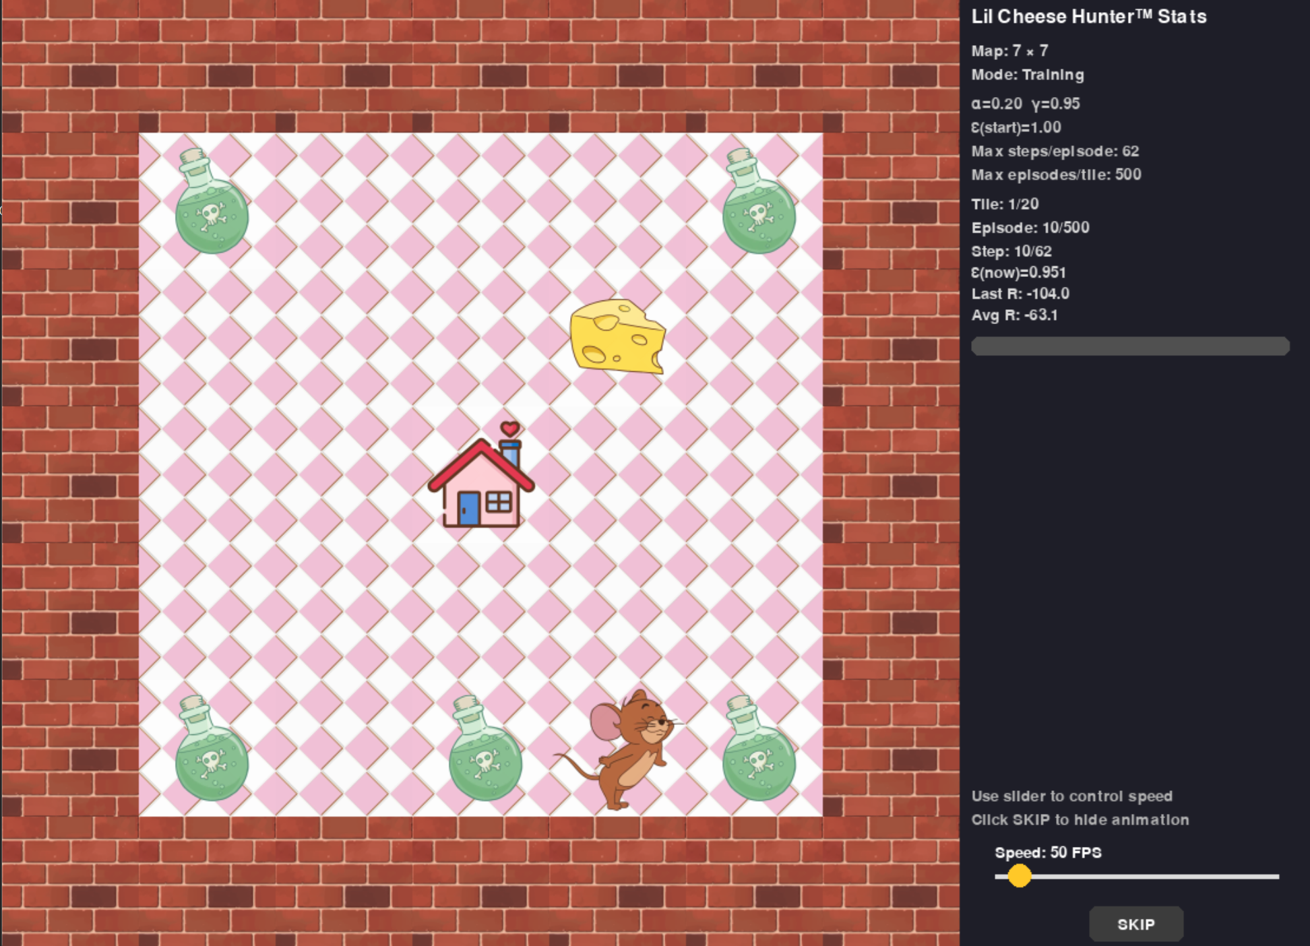Click the Speed: 50 FPS label
This screenshot has height=946, width=1310.
point(1048,852)
